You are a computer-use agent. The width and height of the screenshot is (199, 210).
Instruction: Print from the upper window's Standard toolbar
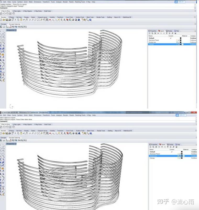(x=9, y=20)
